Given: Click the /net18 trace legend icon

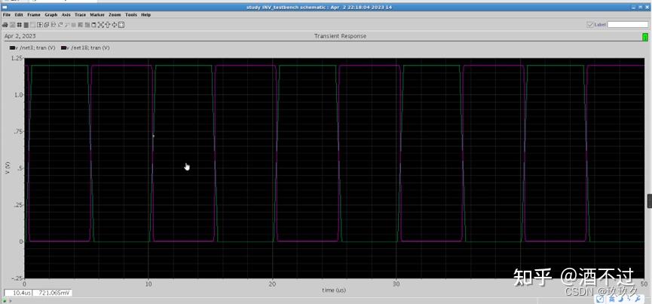Looking at the screenshot, I should pyautogui.click(x=63, y=48).
